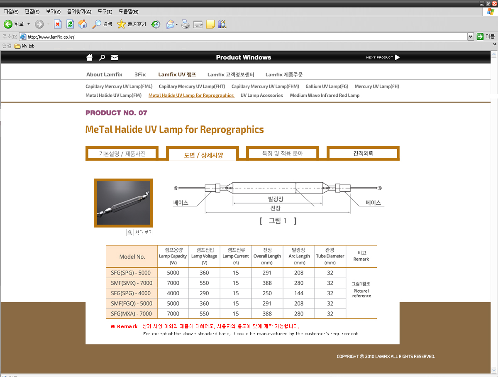The width and height of the screenshot is (498, 377).
Task: Click the magnifier icon in black header
Action: (x=102, y=57)
